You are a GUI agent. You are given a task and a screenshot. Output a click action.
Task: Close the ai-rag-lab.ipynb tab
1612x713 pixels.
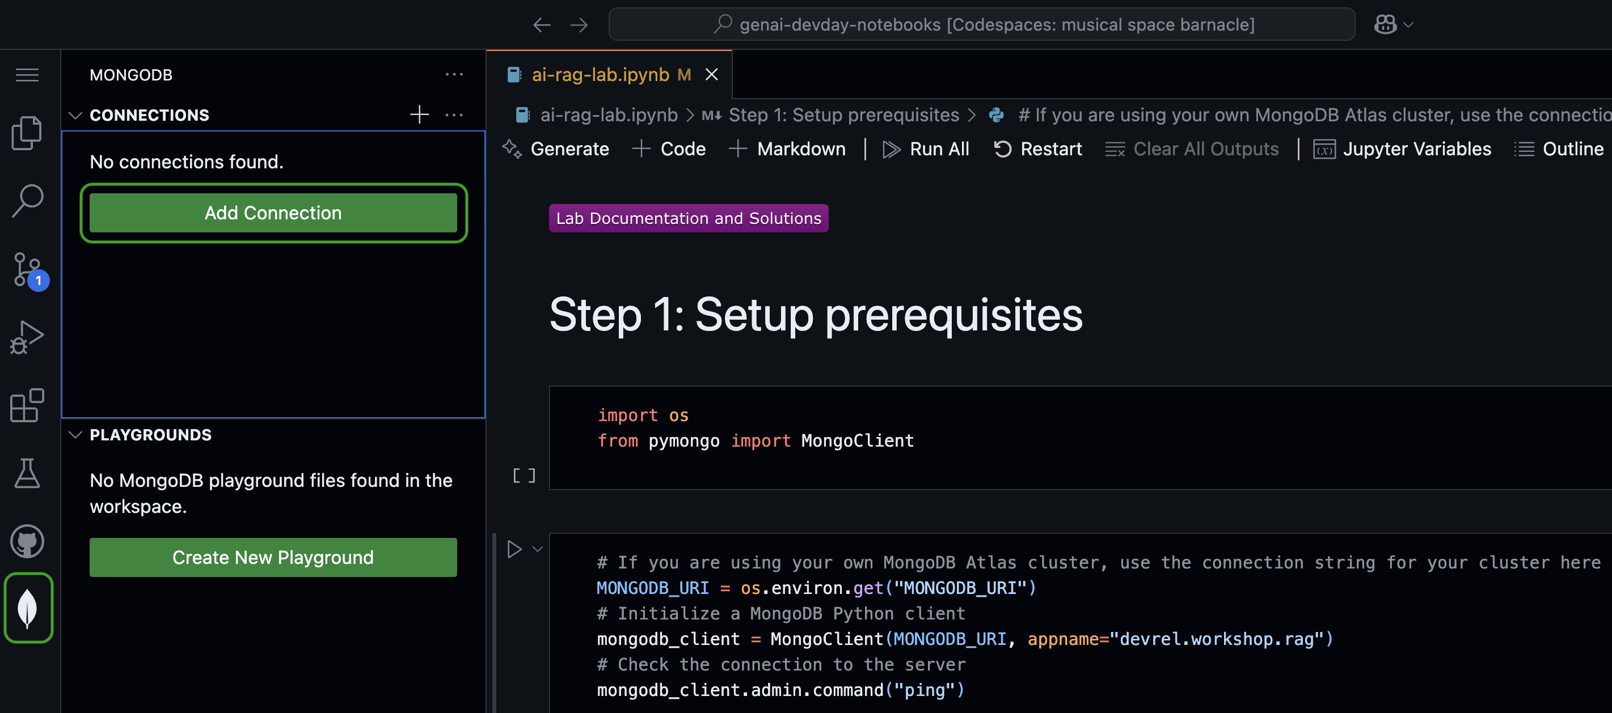tap(711, 74)
